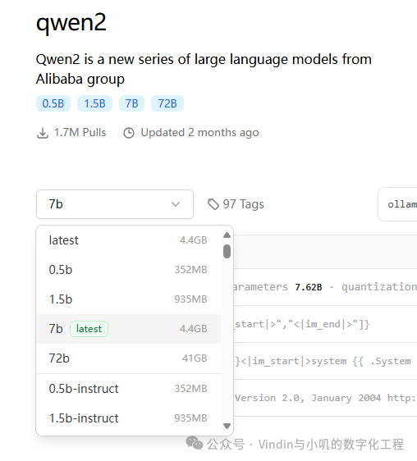Click the WeChat logo in watermark

[195, 443]
